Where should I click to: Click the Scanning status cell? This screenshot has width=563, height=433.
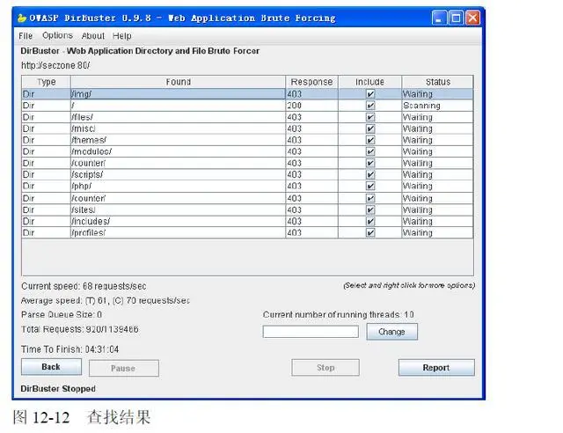[438, 106]
